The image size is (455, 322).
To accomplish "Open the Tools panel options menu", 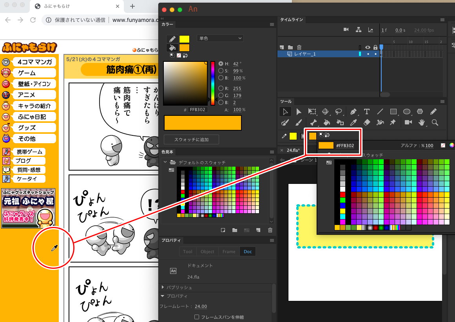I will (442, 101).
